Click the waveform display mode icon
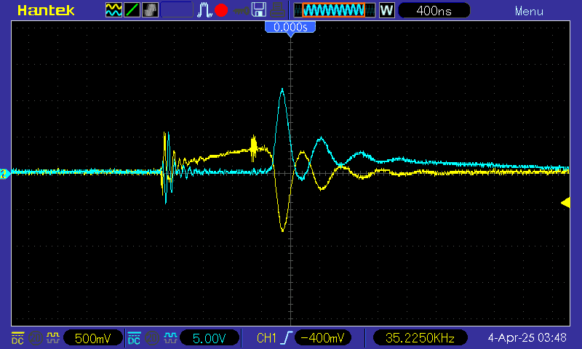 pos(114,10)
